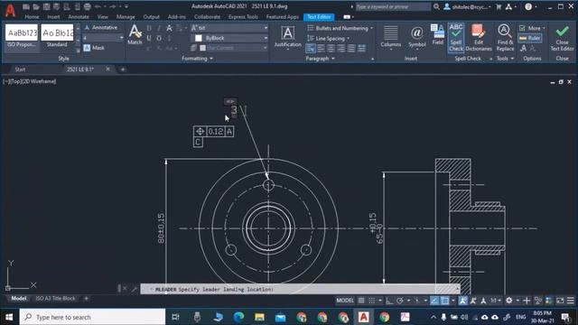Open Edit Dictionaries
This screenshot has height=325, width=578.
479,37
